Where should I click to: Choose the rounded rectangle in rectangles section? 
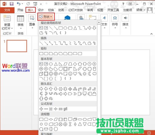[x=46, y=54]
